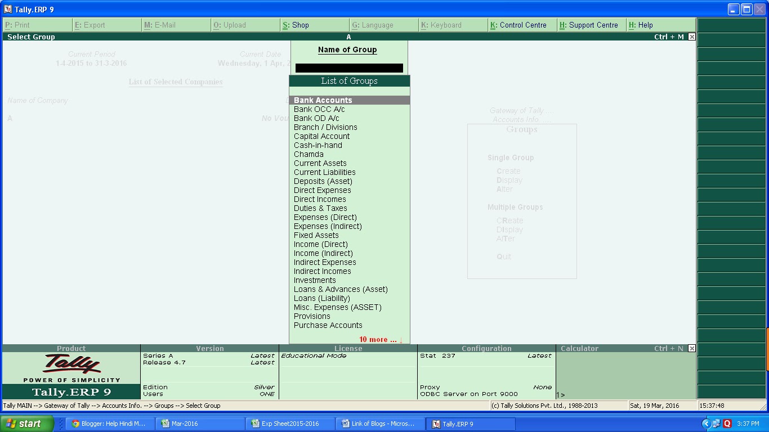Open the Control Centre
The width and height of the screenshot is (769, 432).
[x=522, y=25]
